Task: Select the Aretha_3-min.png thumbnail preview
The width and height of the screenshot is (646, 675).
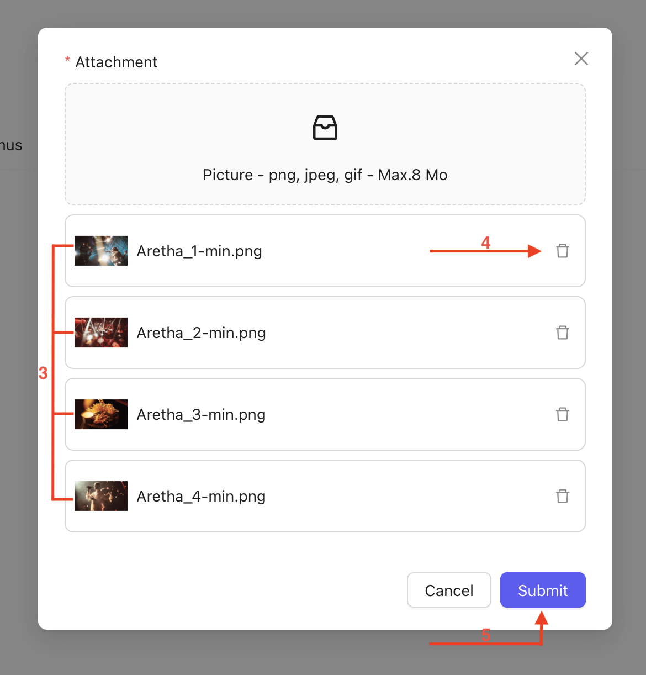Action: pos(101,414)
